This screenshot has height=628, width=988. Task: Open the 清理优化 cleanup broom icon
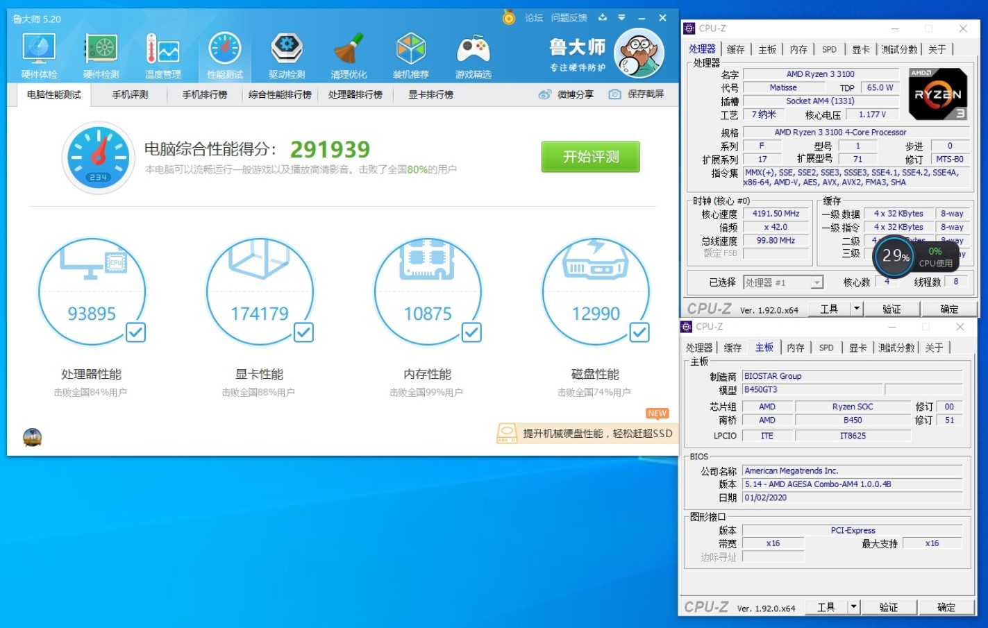pyautogui.click(x=349, y=49)
